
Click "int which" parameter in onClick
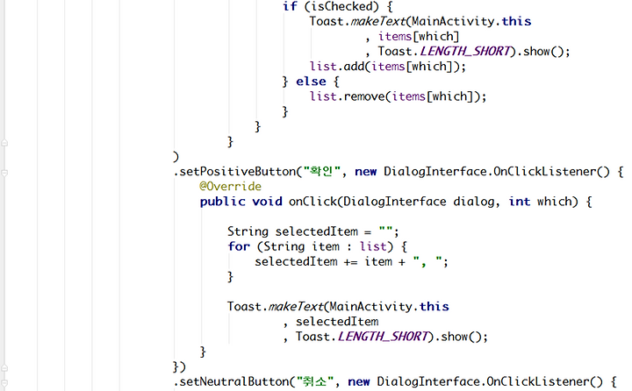click(540, 202)
